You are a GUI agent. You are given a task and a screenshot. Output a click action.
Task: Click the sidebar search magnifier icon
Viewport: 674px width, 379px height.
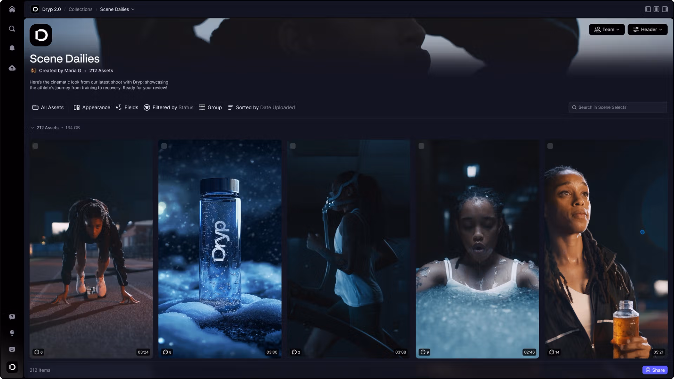coord(12,29)
